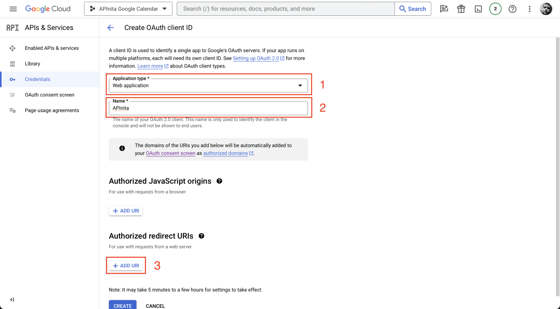560x309 pixels.
Task: Open the free trial gift icon
Action: pos(461,9)
